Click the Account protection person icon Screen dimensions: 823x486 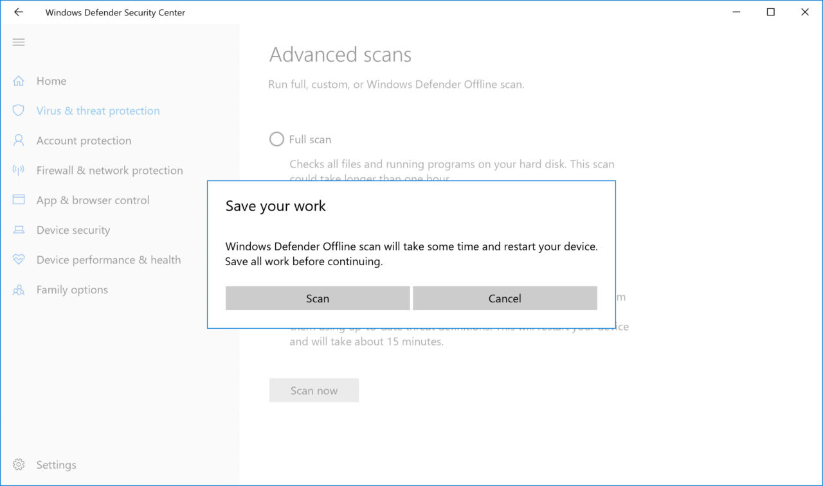tap(19, 140)
